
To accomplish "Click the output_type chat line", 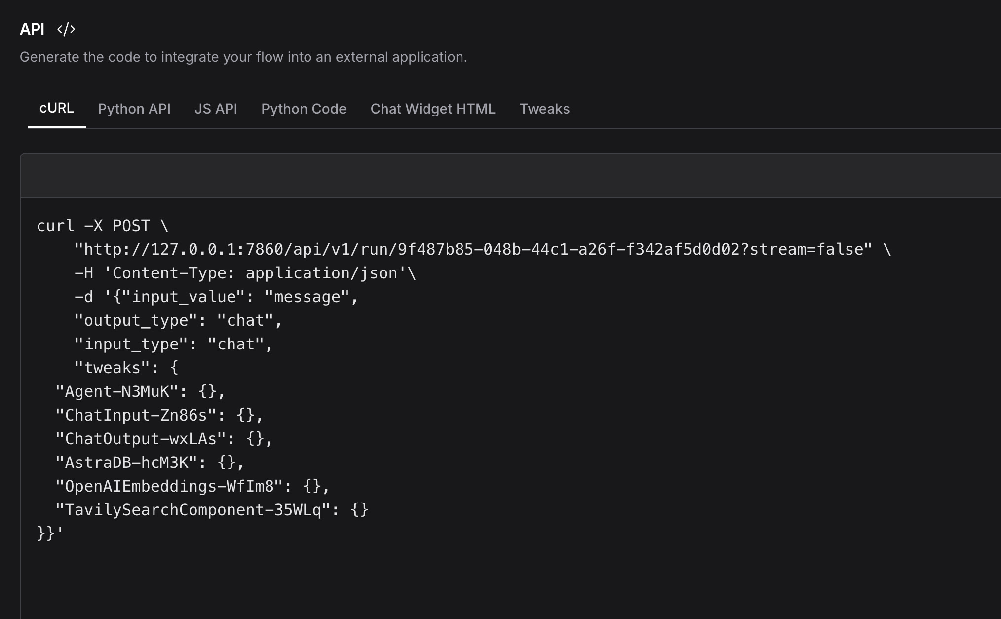I will tap(177, 320).
